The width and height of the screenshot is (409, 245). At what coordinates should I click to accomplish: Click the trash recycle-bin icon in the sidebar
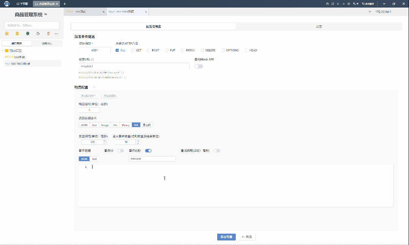tap(48, 34)
